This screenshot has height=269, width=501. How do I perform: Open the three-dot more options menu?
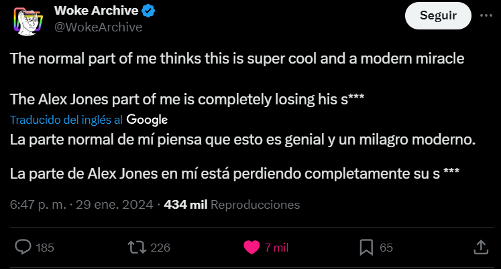486,15
